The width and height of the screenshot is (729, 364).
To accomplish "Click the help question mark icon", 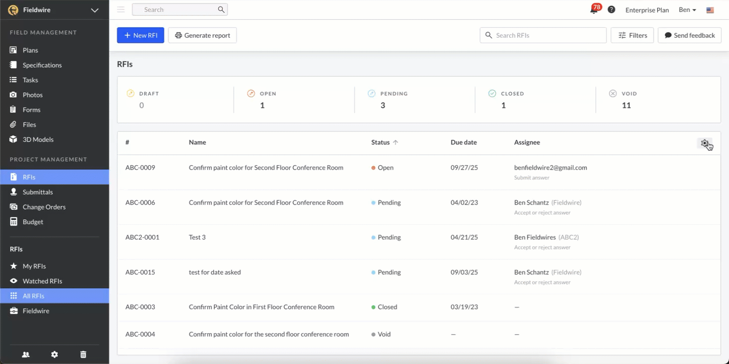I will (x=611, y=10).
